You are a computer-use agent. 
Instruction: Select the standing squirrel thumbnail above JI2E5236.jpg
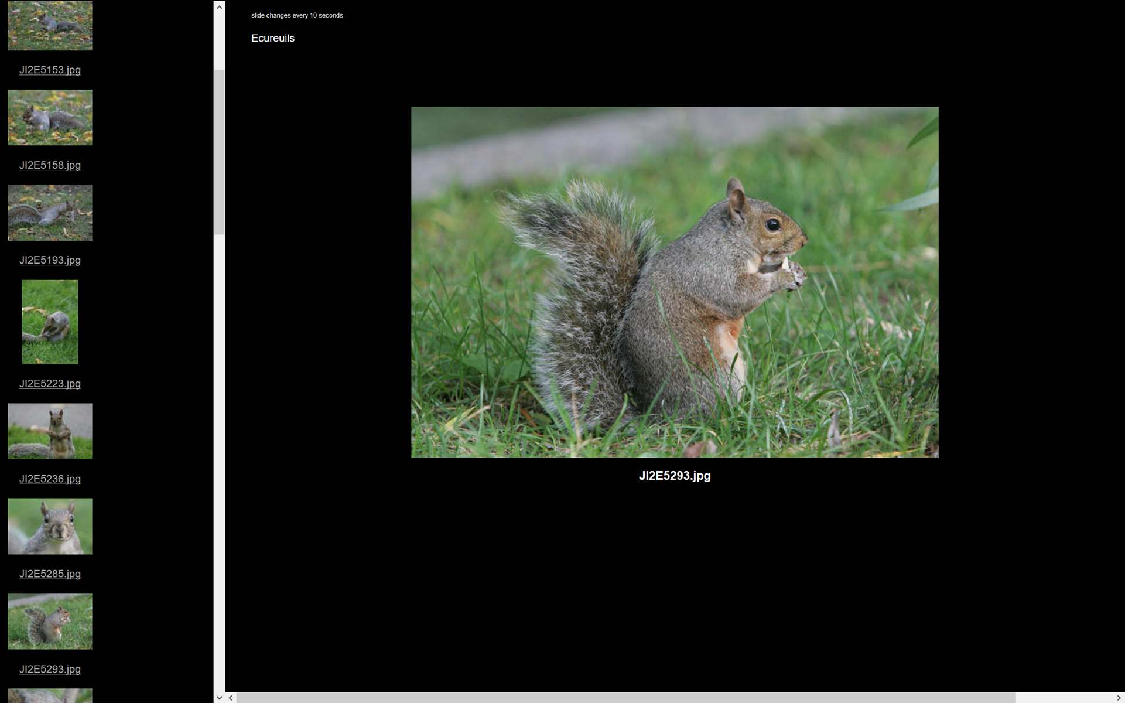tap(50, 431)
